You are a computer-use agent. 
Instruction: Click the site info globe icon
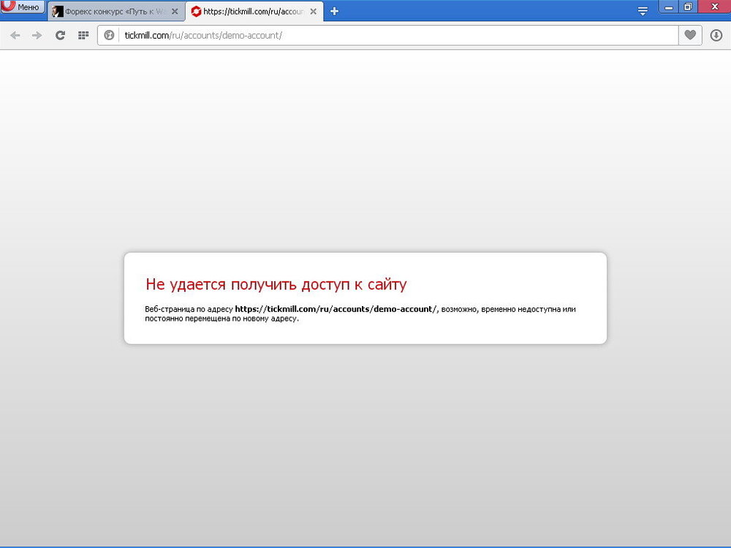coord(109,35)
